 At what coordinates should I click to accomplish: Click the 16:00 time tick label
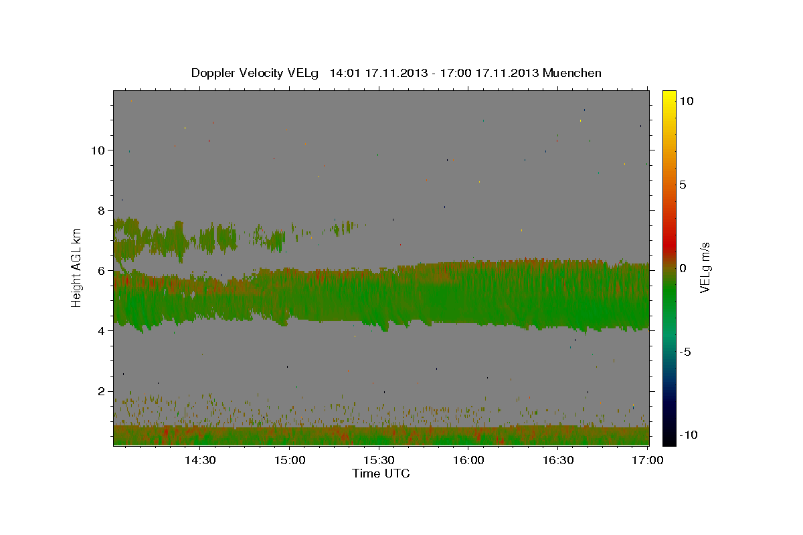point(468,461)
